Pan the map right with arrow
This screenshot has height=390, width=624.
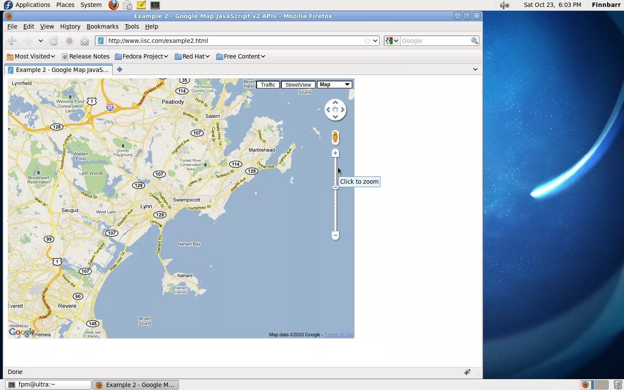click(343, 110)
